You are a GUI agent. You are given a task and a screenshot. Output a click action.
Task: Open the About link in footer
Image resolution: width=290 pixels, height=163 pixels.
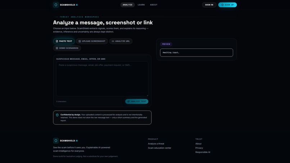point(198,144)
